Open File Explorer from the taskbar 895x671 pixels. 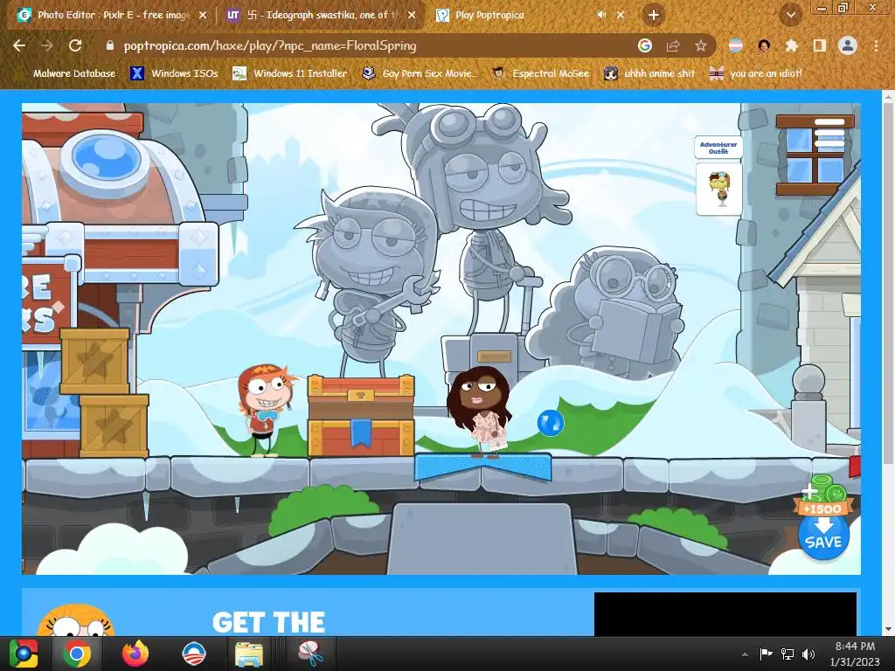(x=249, y=654)
